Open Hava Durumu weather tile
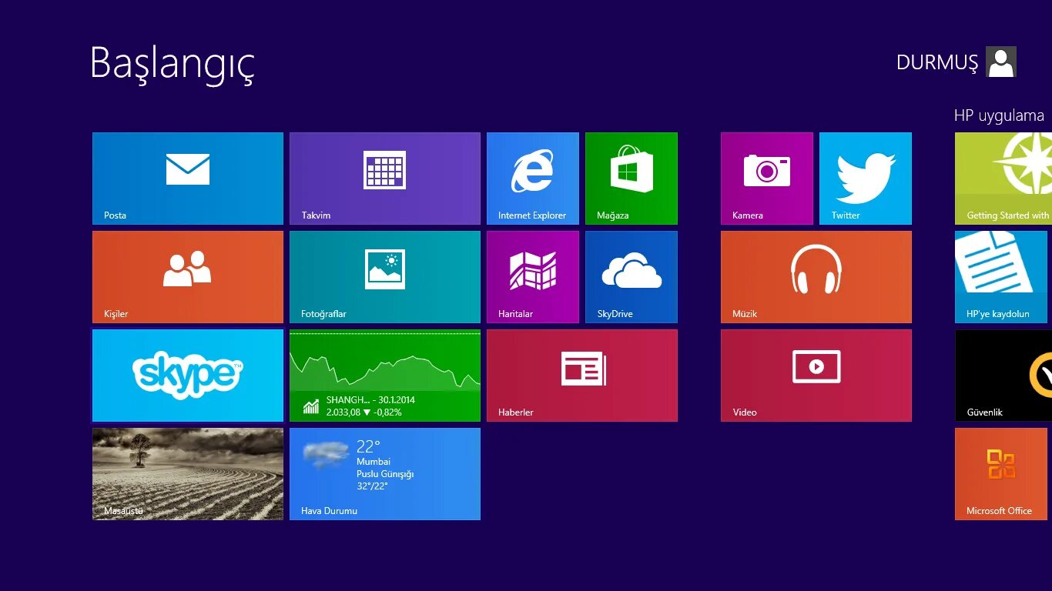1052x591 pixels. tap(385, 474)
